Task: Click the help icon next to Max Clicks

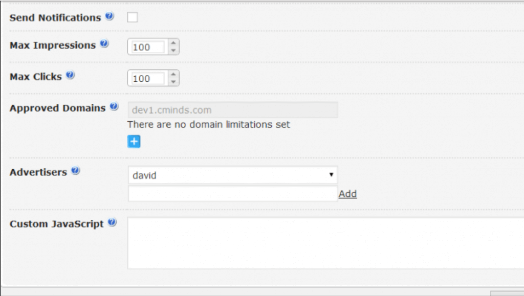Action: [70, 76]
